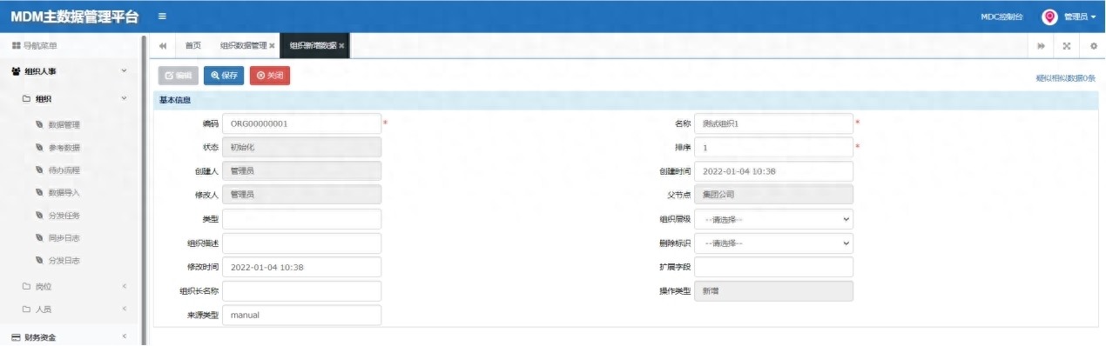
Task: Open the 删除标识 dropdown
Action: (773, 243)
